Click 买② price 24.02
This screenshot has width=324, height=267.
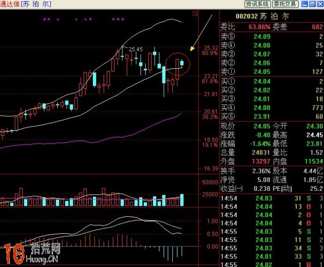tap(262, 90)
